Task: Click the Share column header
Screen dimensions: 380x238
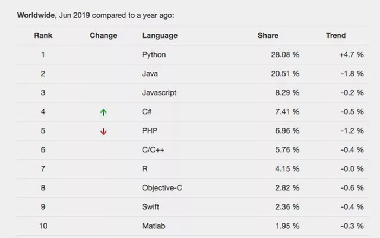Action: [268, 35]
